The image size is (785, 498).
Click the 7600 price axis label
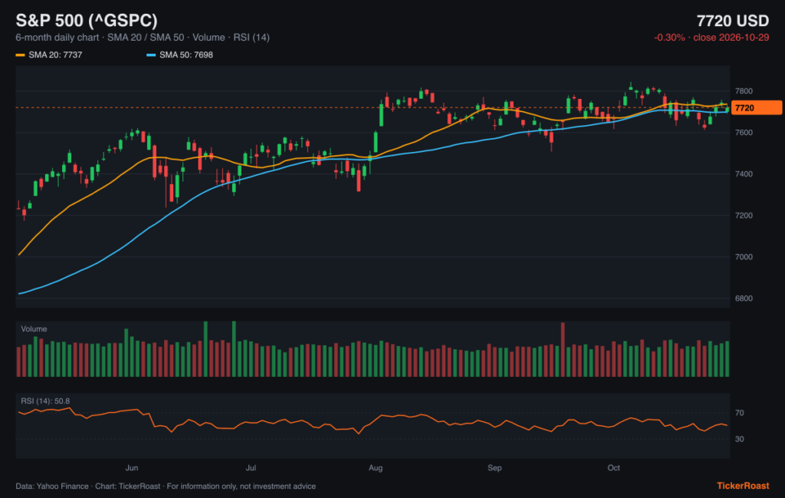(744, 133)
